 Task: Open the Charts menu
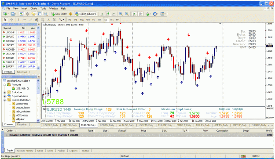click(34, 8)
